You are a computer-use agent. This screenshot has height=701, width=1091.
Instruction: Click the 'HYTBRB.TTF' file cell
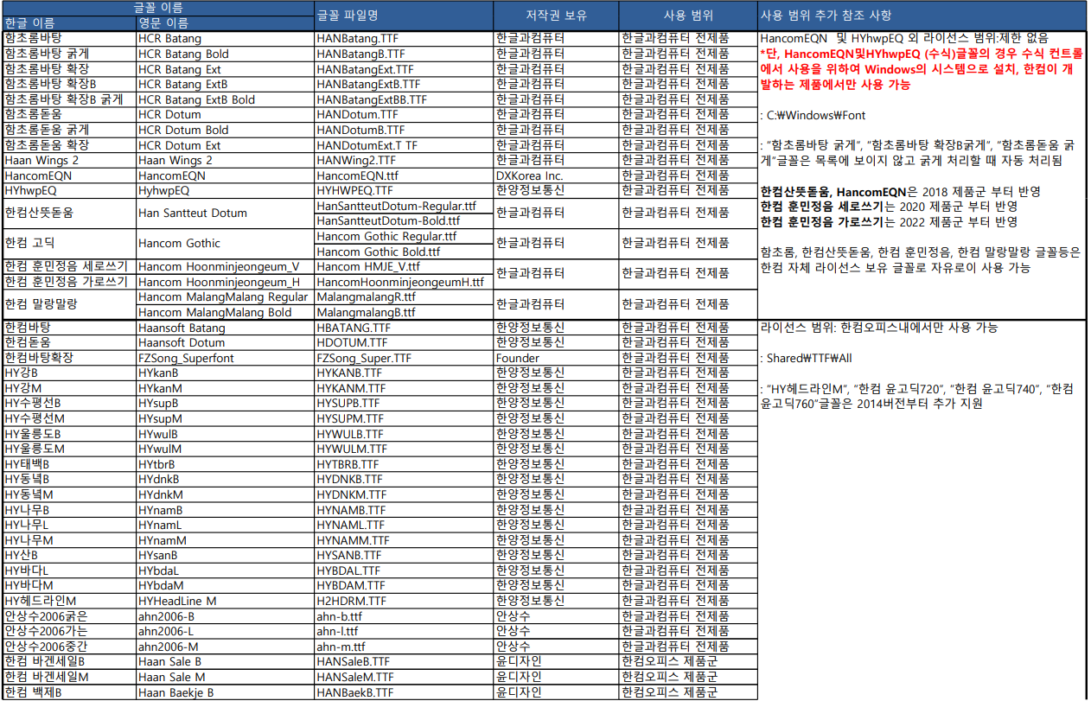tap(404, 464)
